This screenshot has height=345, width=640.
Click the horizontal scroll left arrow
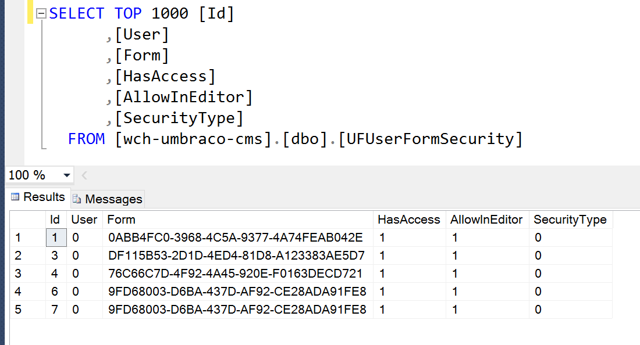84,175
